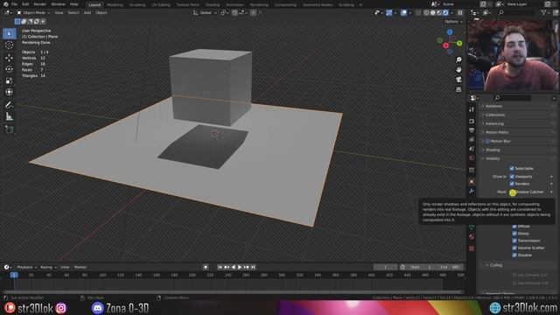Open the viewport Add menu
Image resolution: width=560 pixels, height=315 pixels.
tap(87, 13)
